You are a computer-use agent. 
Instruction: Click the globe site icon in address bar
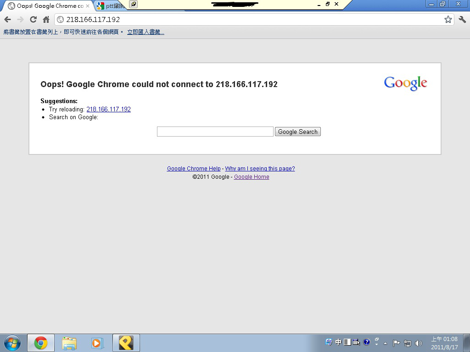point(60,19)
